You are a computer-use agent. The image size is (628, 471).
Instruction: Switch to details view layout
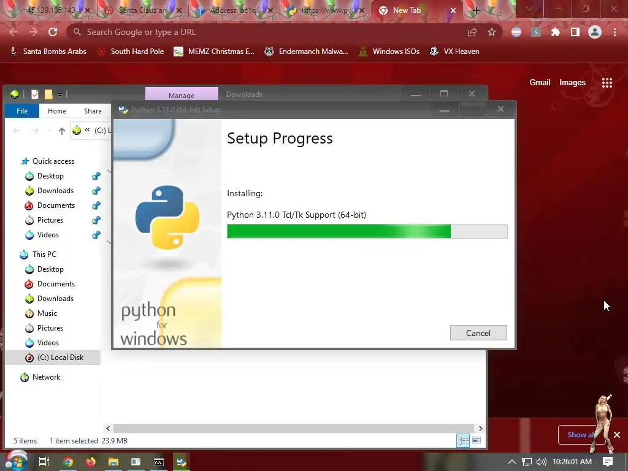[x=464, y=440]
